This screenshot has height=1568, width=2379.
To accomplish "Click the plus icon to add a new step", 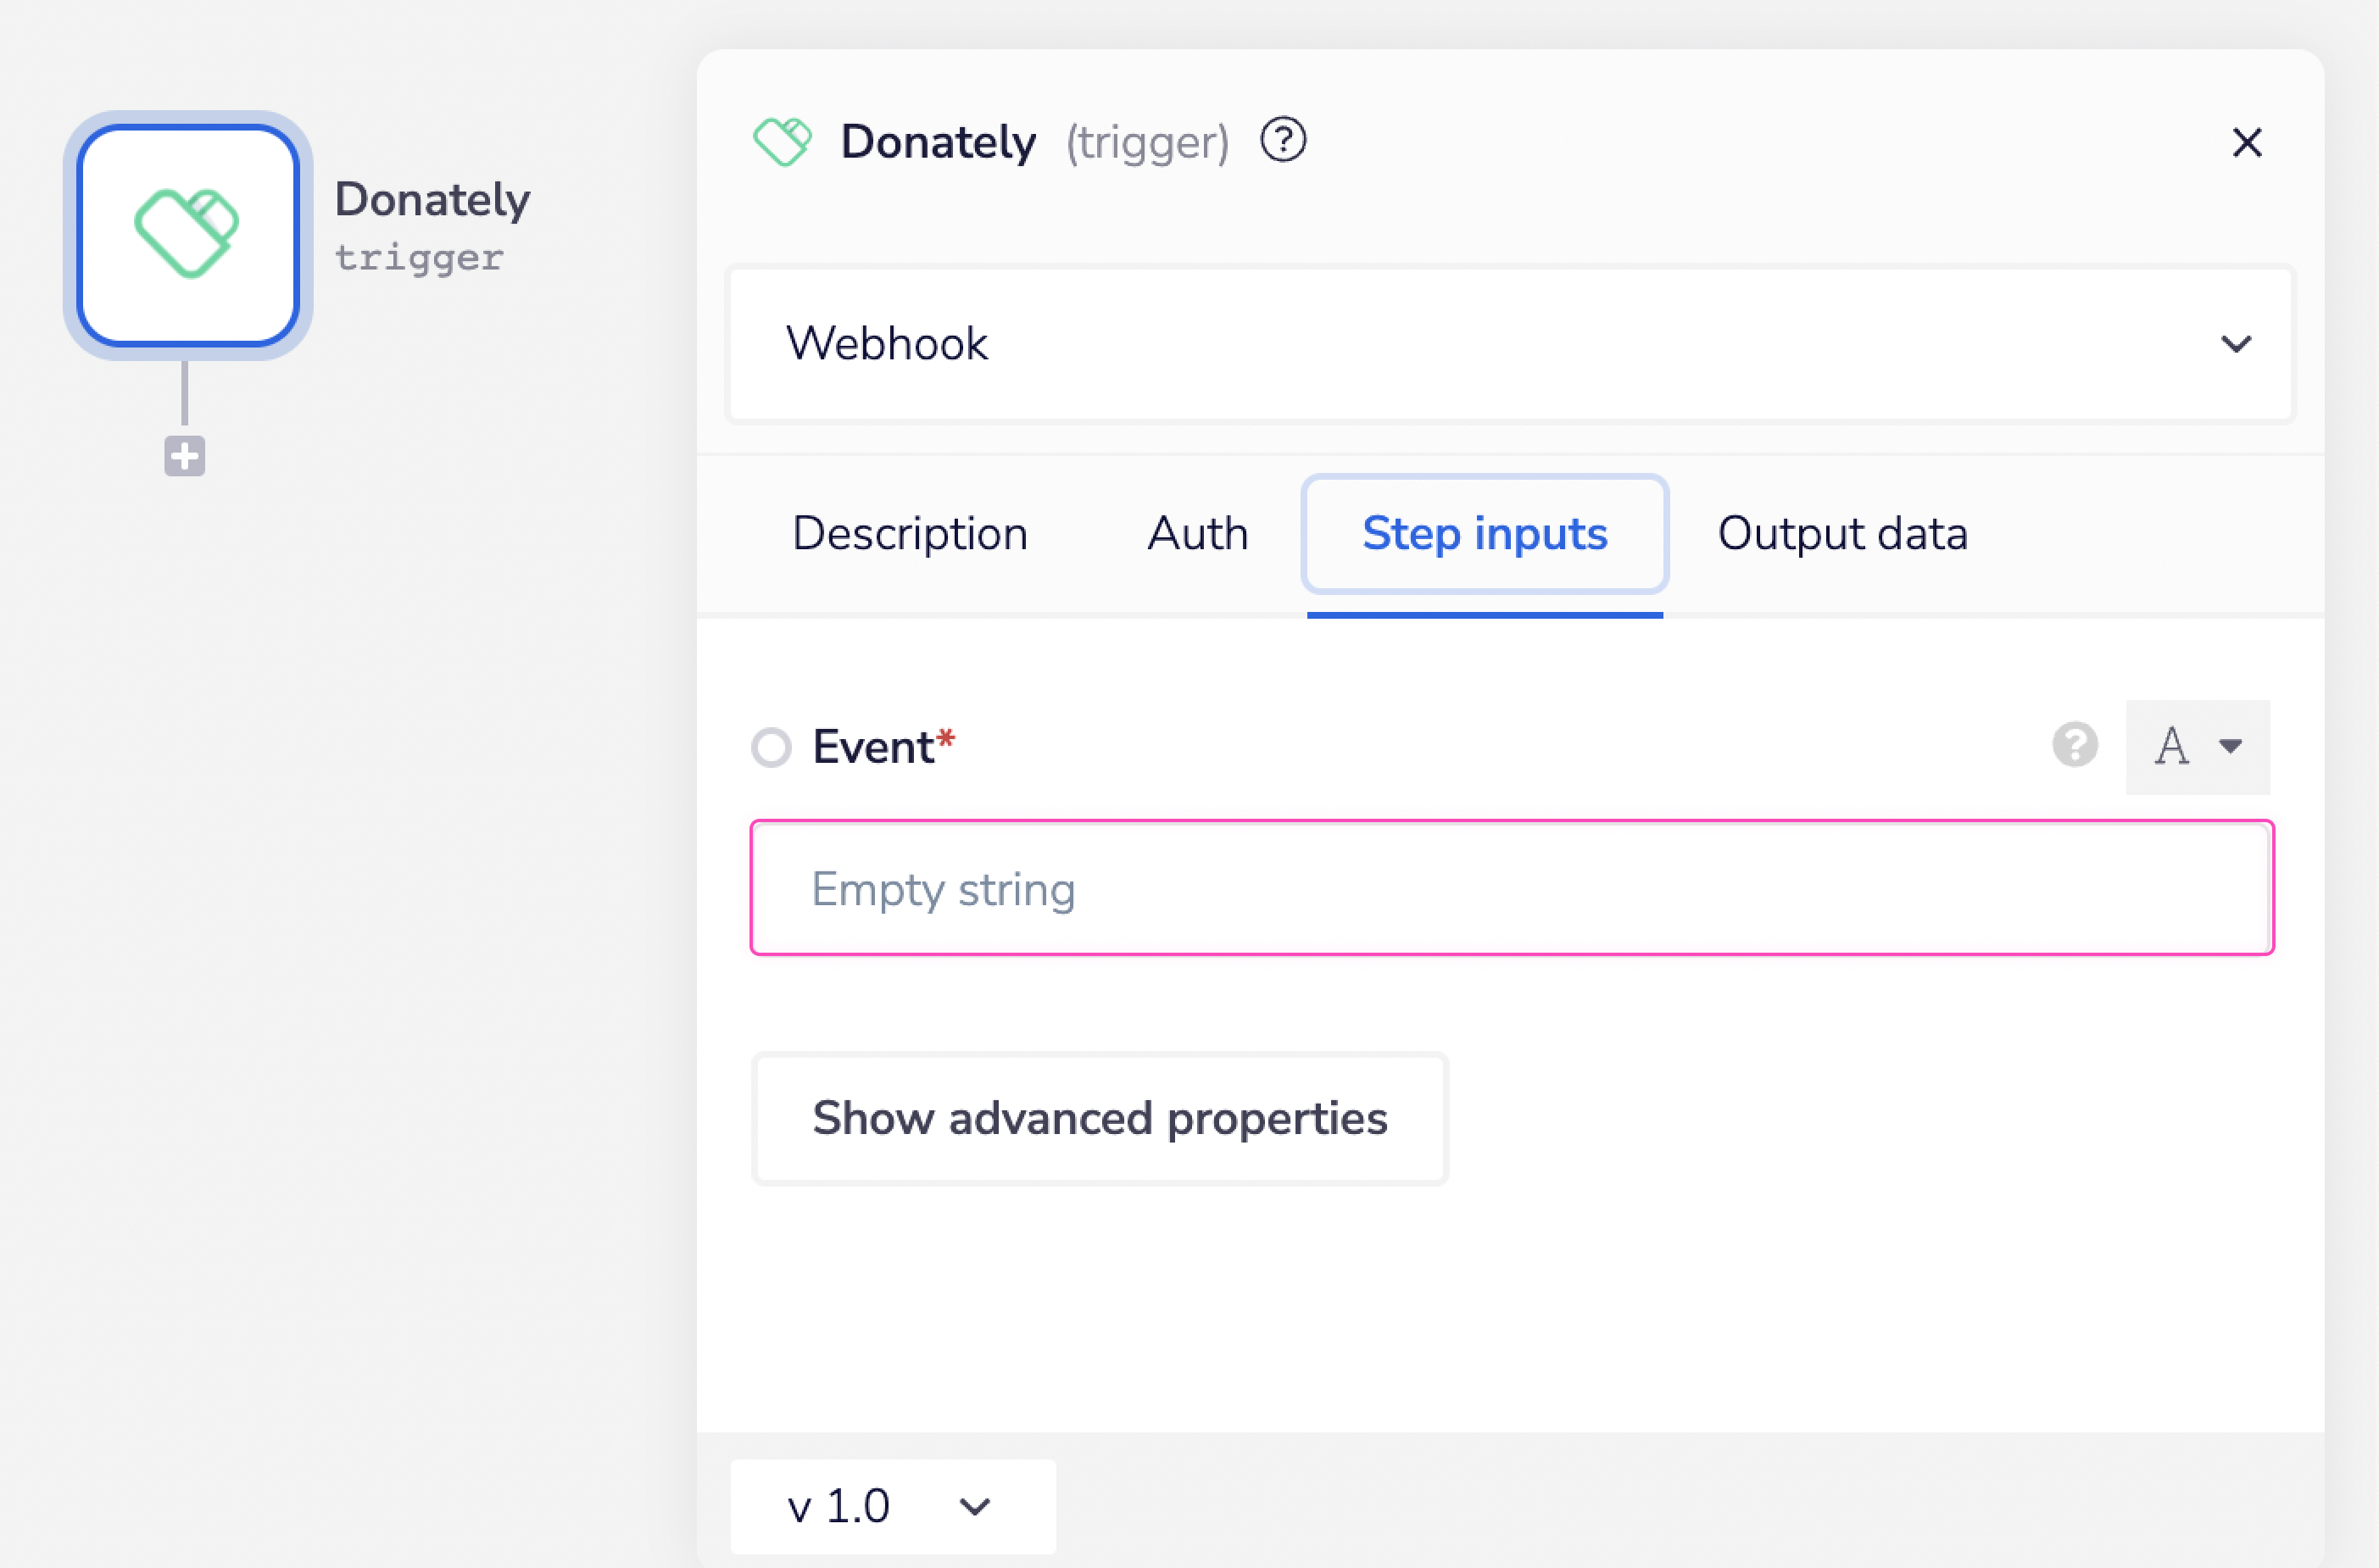I will pyautogui.click(x=184, y=456).
